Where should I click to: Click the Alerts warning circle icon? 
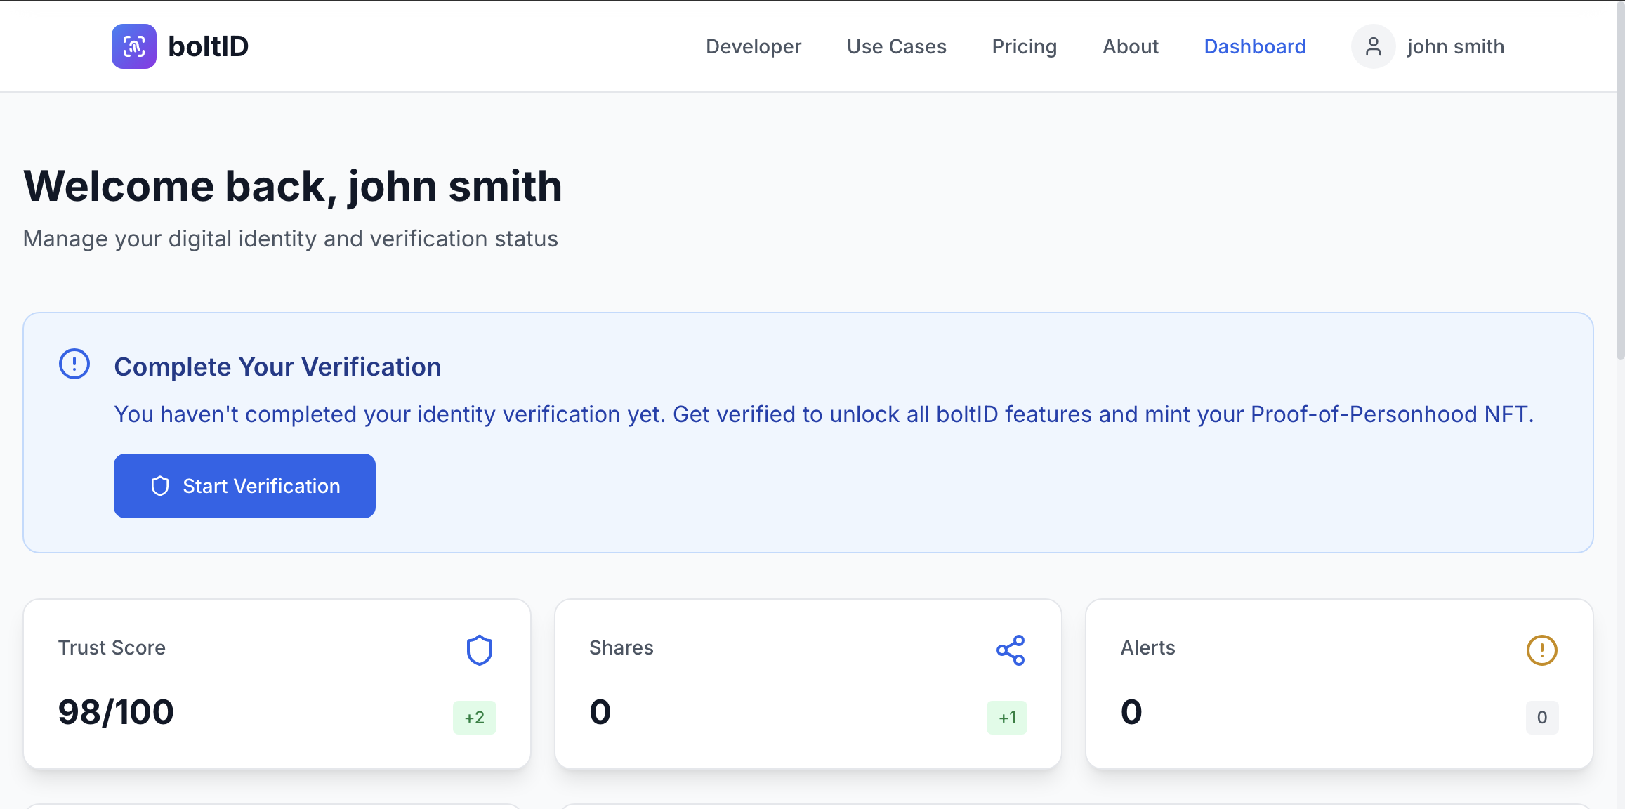1541,650
